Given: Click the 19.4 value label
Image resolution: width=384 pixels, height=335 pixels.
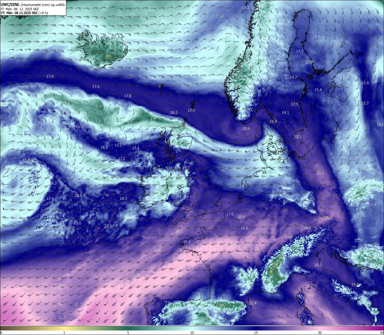Looking at the screenshot, I should pyautogui.click(x=273, y=121).
